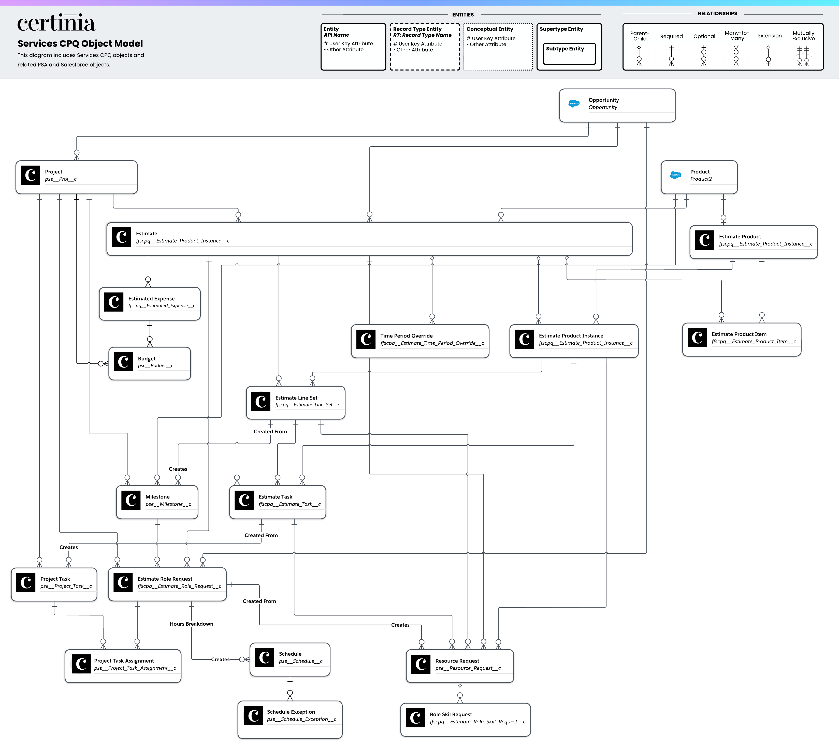Image resolution: width=839 pixels, height=749 pixels.
Task: Select the Subtype Entity legend box
Action: coord(569,53)
